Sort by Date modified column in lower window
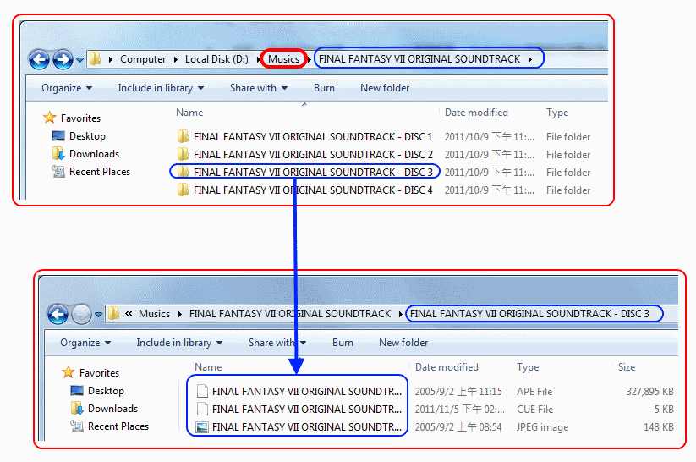This screenshot has height=462, width=696. pos(447,367)
